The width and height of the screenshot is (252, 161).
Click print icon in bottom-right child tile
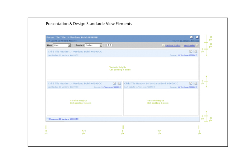pos(196,84)
